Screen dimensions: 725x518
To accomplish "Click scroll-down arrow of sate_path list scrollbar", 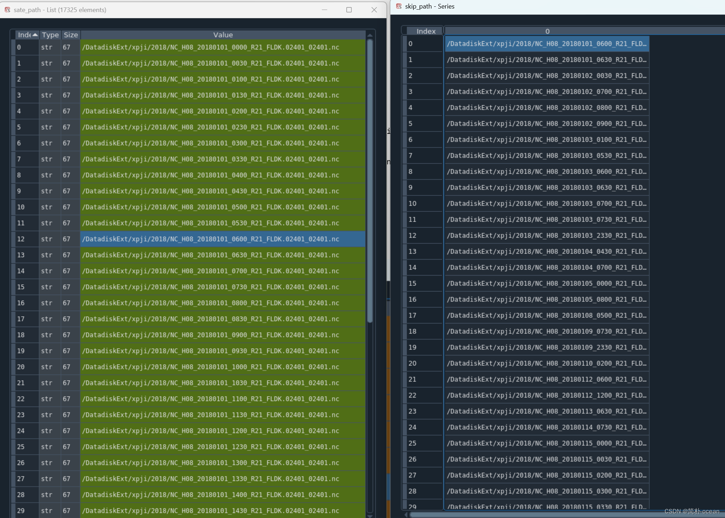I will point(370,516).
